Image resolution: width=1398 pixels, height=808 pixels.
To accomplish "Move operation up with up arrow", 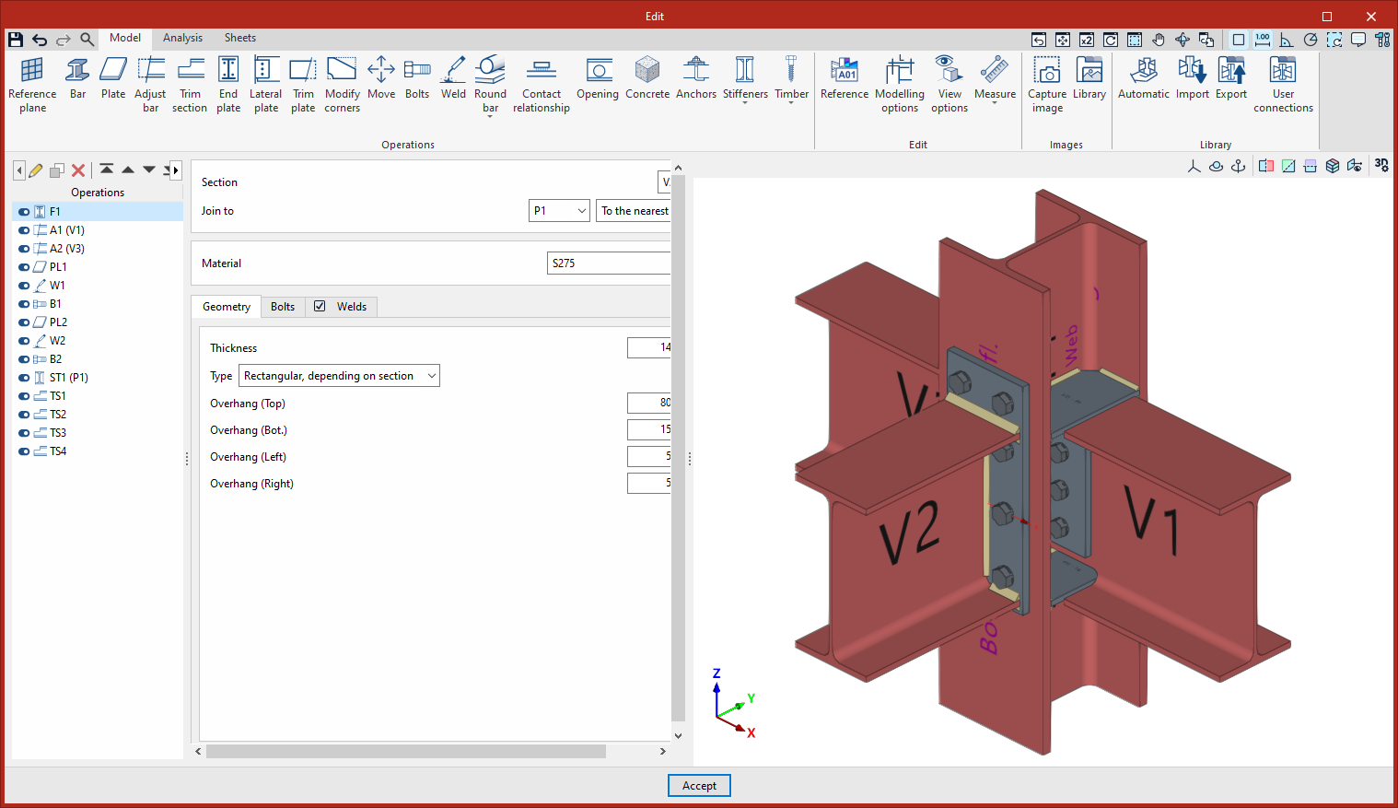I will pyautogui.click(x=128, y=170).
